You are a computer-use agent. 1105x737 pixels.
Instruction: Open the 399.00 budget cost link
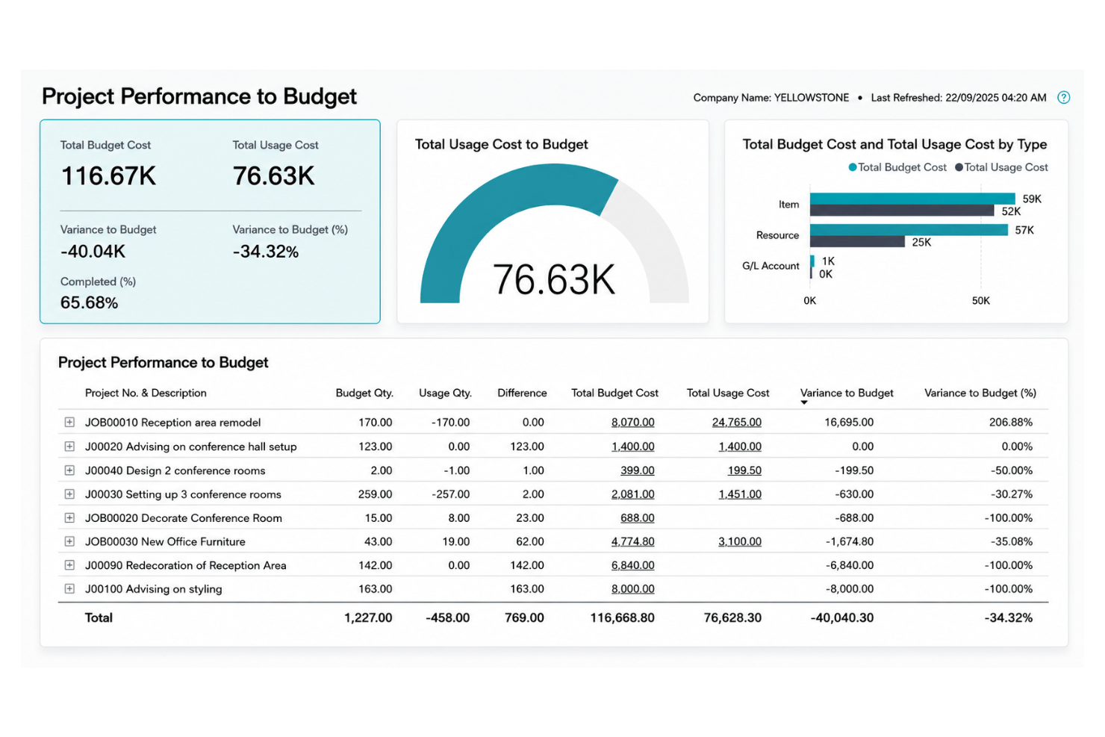(637, 470)
